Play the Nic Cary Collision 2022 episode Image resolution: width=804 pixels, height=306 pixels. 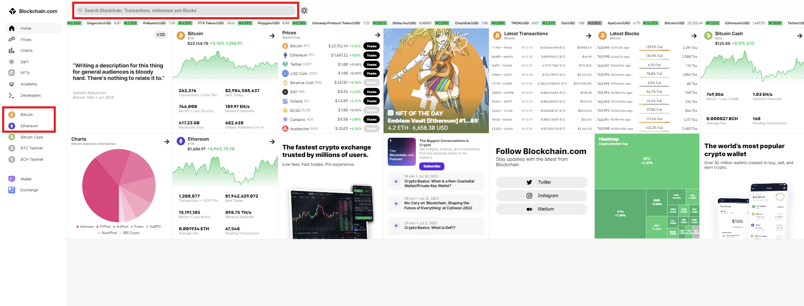point(396,203)
